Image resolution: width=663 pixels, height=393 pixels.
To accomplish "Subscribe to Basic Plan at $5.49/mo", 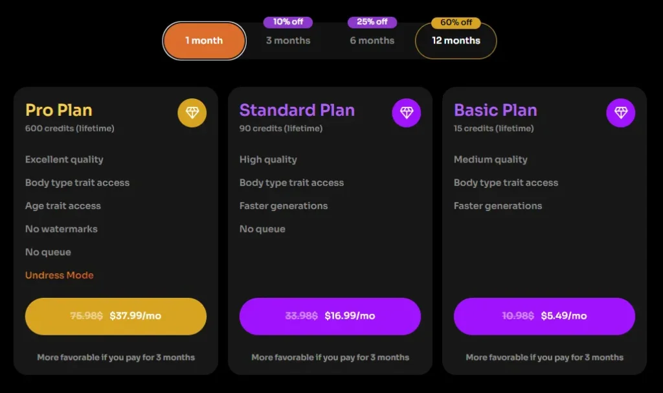I will pyautogui.click(x=545, y=317).
